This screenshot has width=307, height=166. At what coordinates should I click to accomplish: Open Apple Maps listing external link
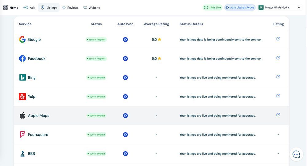278,115
